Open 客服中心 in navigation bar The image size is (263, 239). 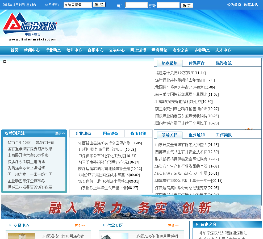[96, 50]
